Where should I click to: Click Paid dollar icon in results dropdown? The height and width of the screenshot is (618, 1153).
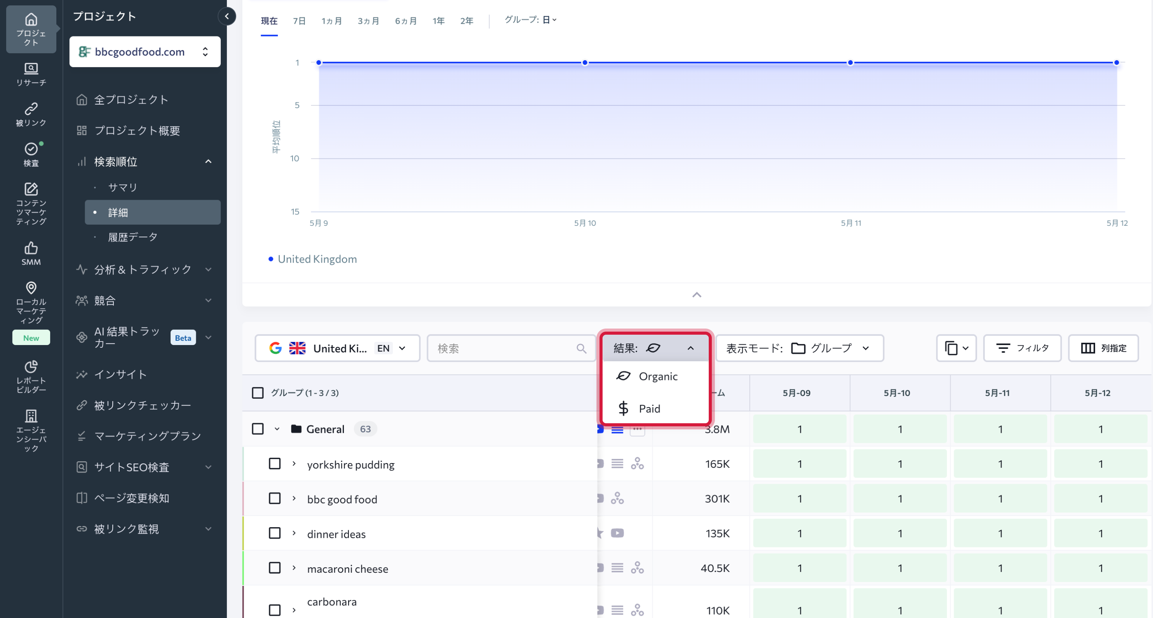tap(623, 408)
